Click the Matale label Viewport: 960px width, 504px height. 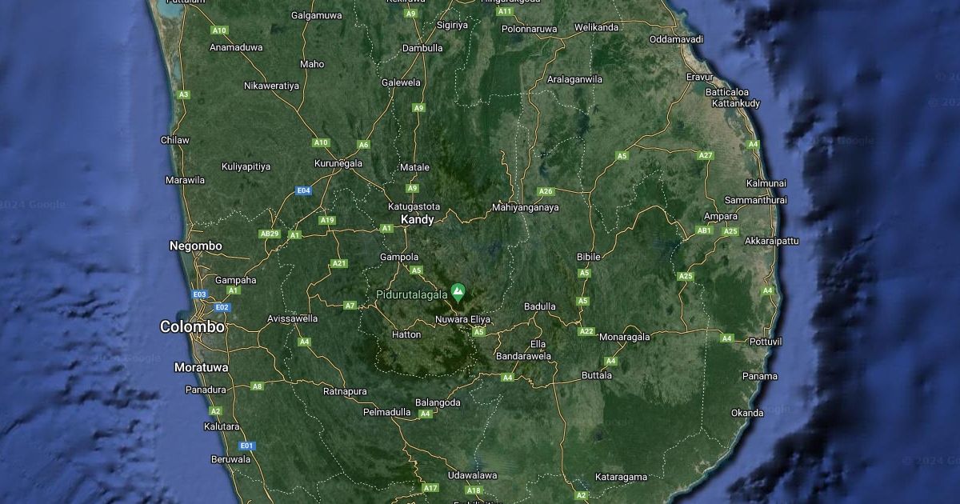(x=414, y=167)
